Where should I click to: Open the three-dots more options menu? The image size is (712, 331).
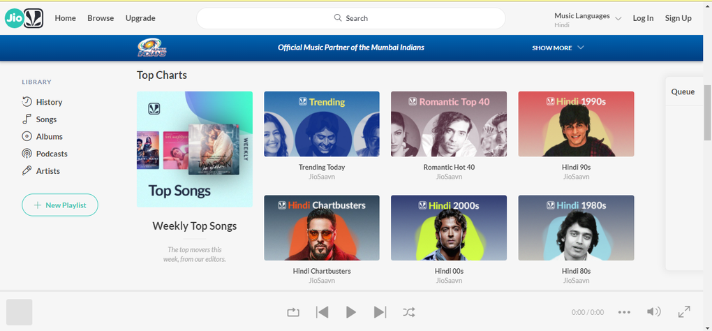(x=624, y=312)
